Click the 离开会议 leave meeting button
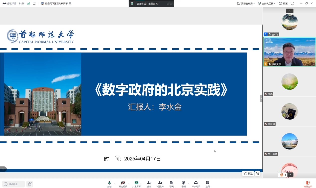Viewport: 316px width, 188px height. point(308,184)
